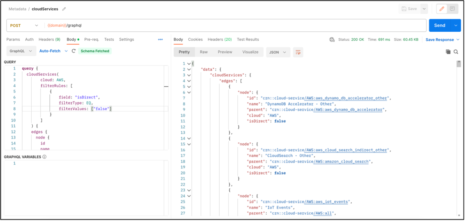Click the pencil rename icon beside cloudServices
The width and height of the screenshot is (466, 221).
click(64, 9)
